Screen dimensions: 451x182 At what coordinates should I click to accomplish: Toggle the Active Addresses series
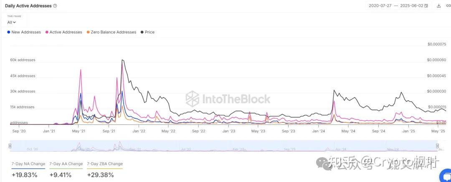(x=66, y=32)
